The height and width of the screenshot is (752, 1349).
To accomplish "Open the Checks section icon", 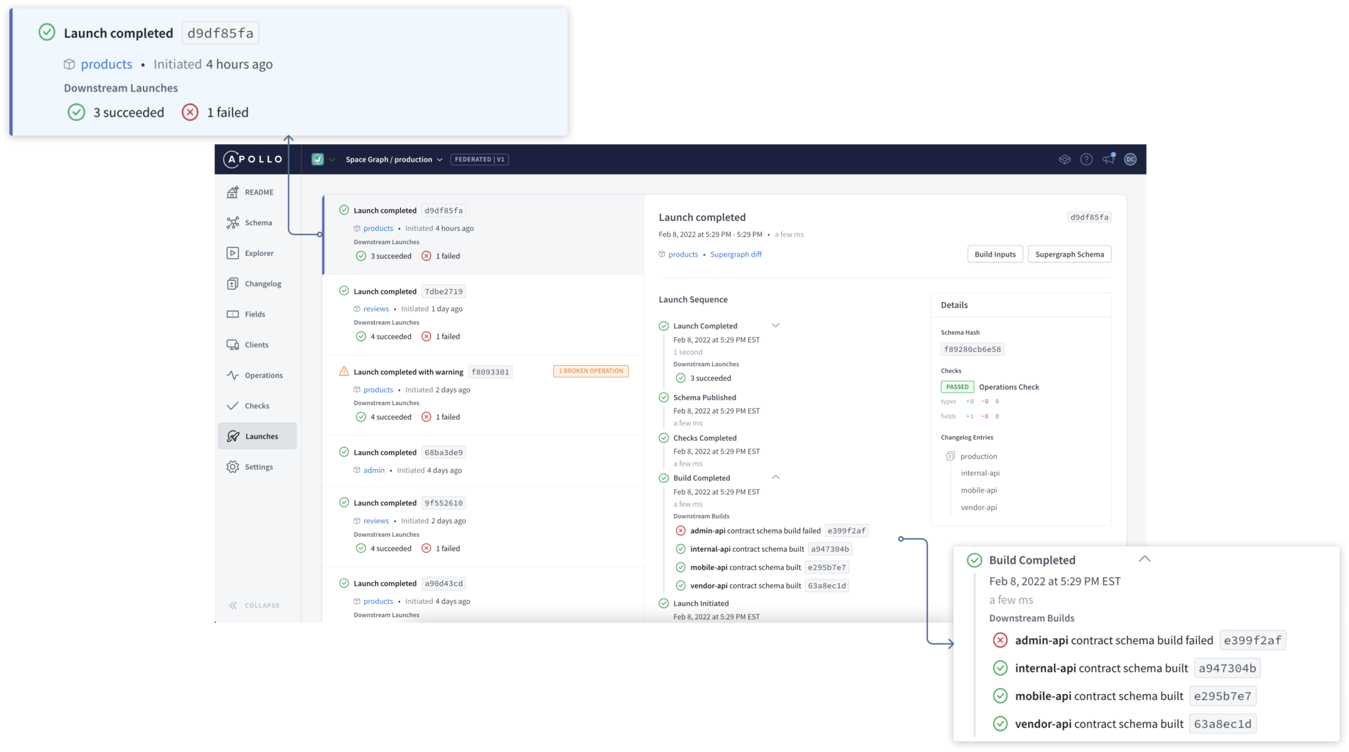I will (233, 405).
